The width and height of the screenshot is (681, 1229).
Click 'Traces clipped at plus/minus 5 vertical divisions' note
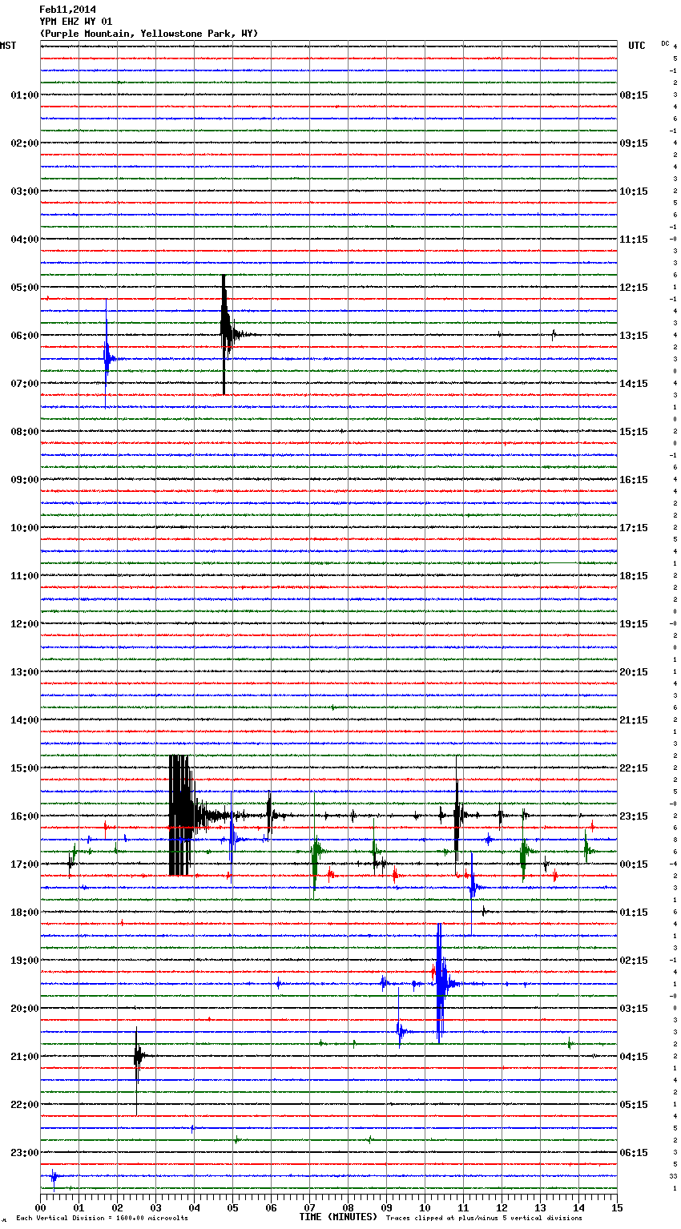point(484,1219)
